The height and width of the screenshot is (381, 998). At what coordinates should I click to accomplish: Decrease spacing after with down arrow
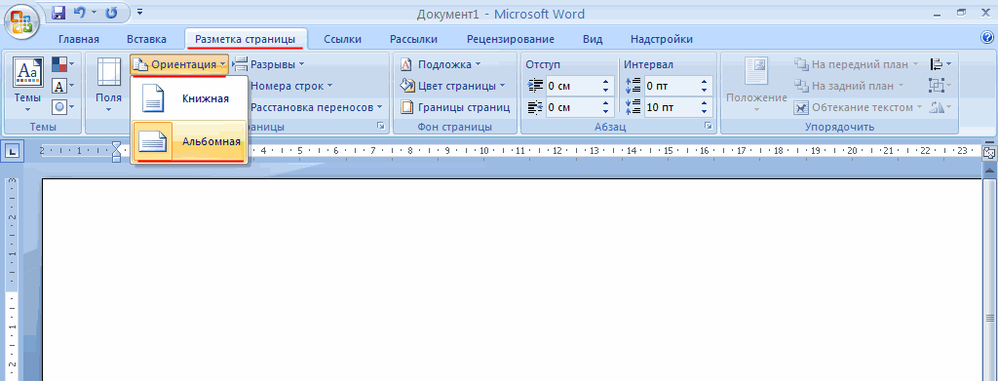coord(704,111)
